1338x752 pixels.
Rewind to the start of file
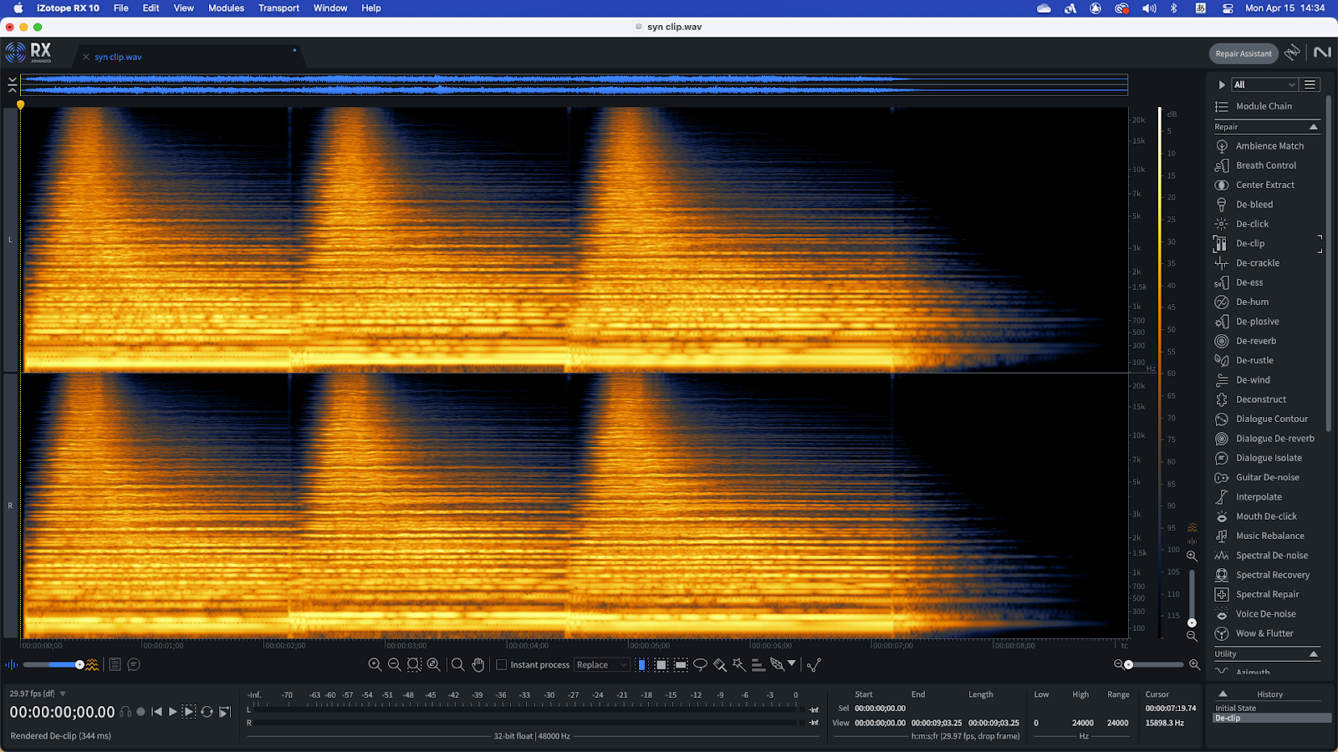pos(156,712)
